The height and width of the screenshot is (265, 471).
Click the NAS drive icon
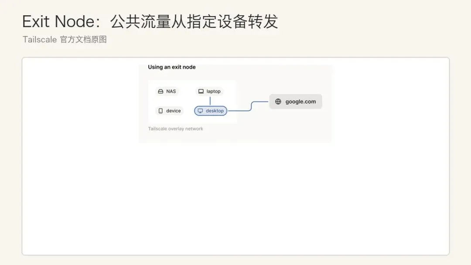tap(160, 91)
